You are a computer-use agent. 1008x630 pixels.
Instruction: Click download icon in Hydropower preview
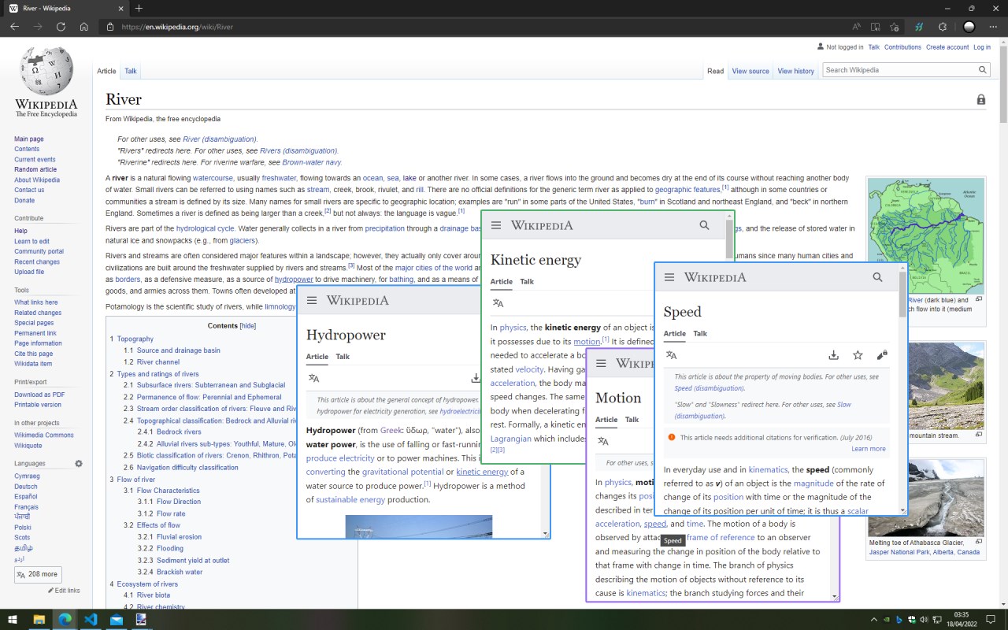click(476, 378)
